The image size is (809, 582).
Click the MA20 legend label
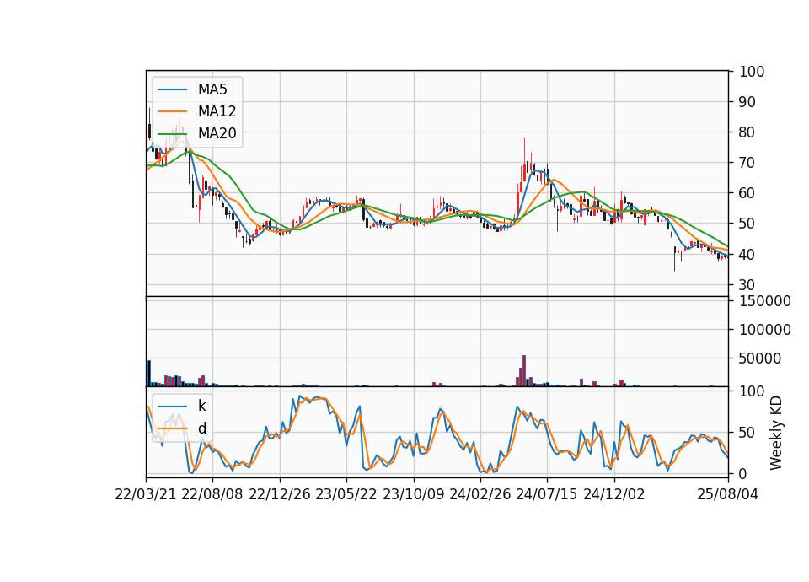[217, 133]
